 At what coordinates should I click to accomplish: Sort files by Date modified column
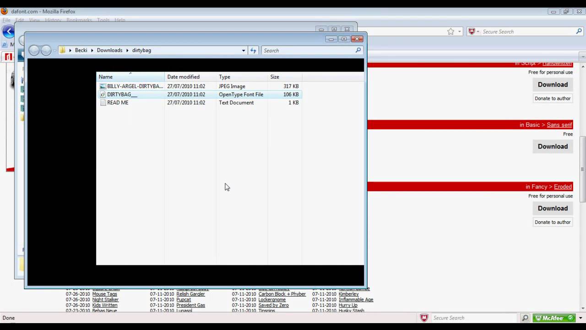click(190, 77)
